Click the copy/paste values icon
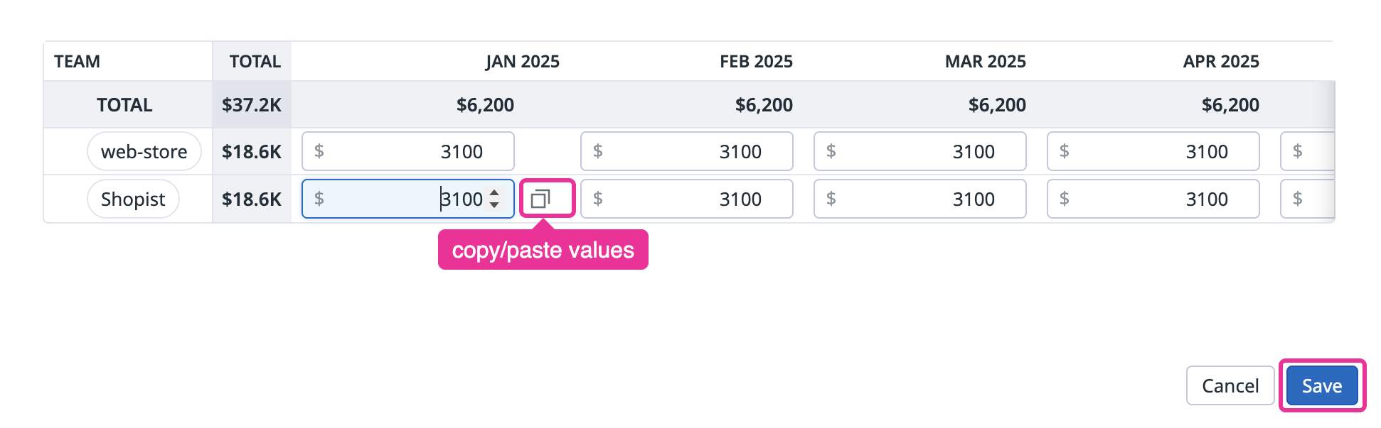Viewport: 1381px width, 428px height. [541, 199]
